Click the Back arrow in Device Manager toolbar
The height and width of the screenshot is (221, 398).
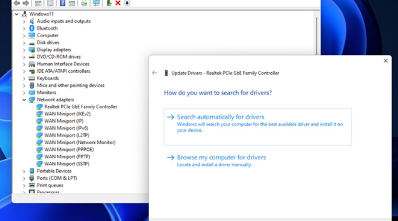[17, 3]
